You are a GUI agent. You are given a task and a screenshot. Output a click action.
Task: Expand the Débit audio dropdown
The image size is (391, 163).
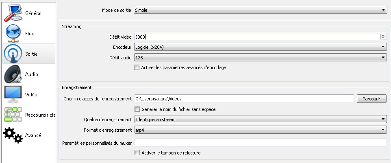click(x=261, y=58)
